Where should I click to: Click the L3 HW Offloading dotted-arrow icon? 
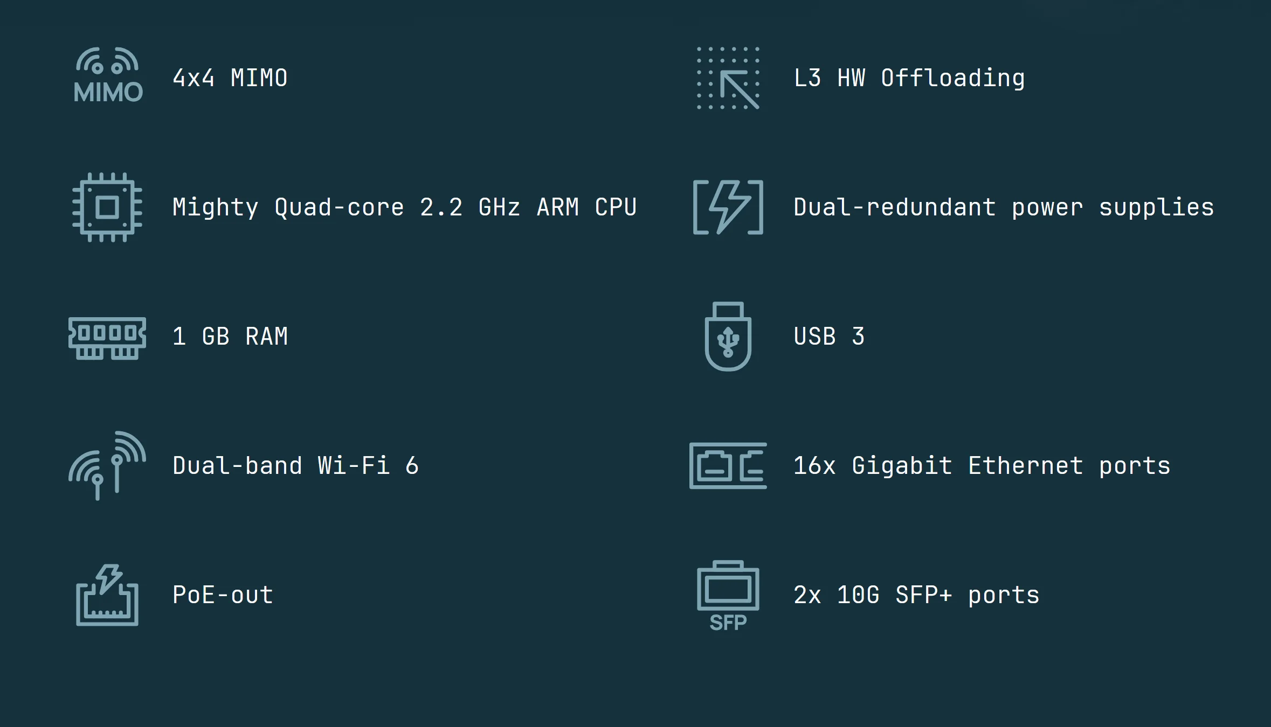(728, 78)
